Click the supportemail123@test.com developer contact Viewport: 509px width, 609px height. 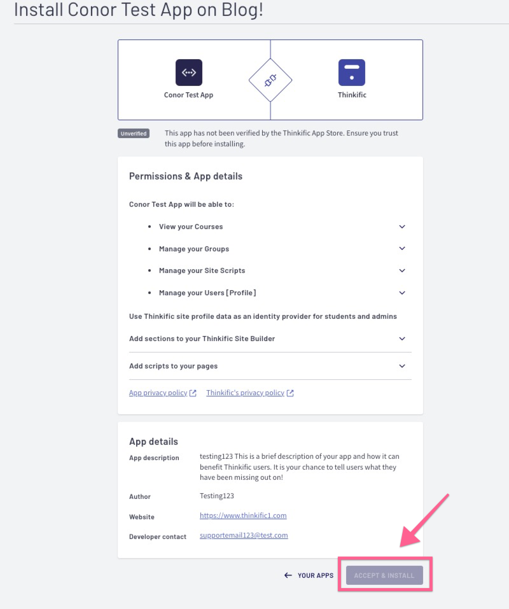point(244,535)
